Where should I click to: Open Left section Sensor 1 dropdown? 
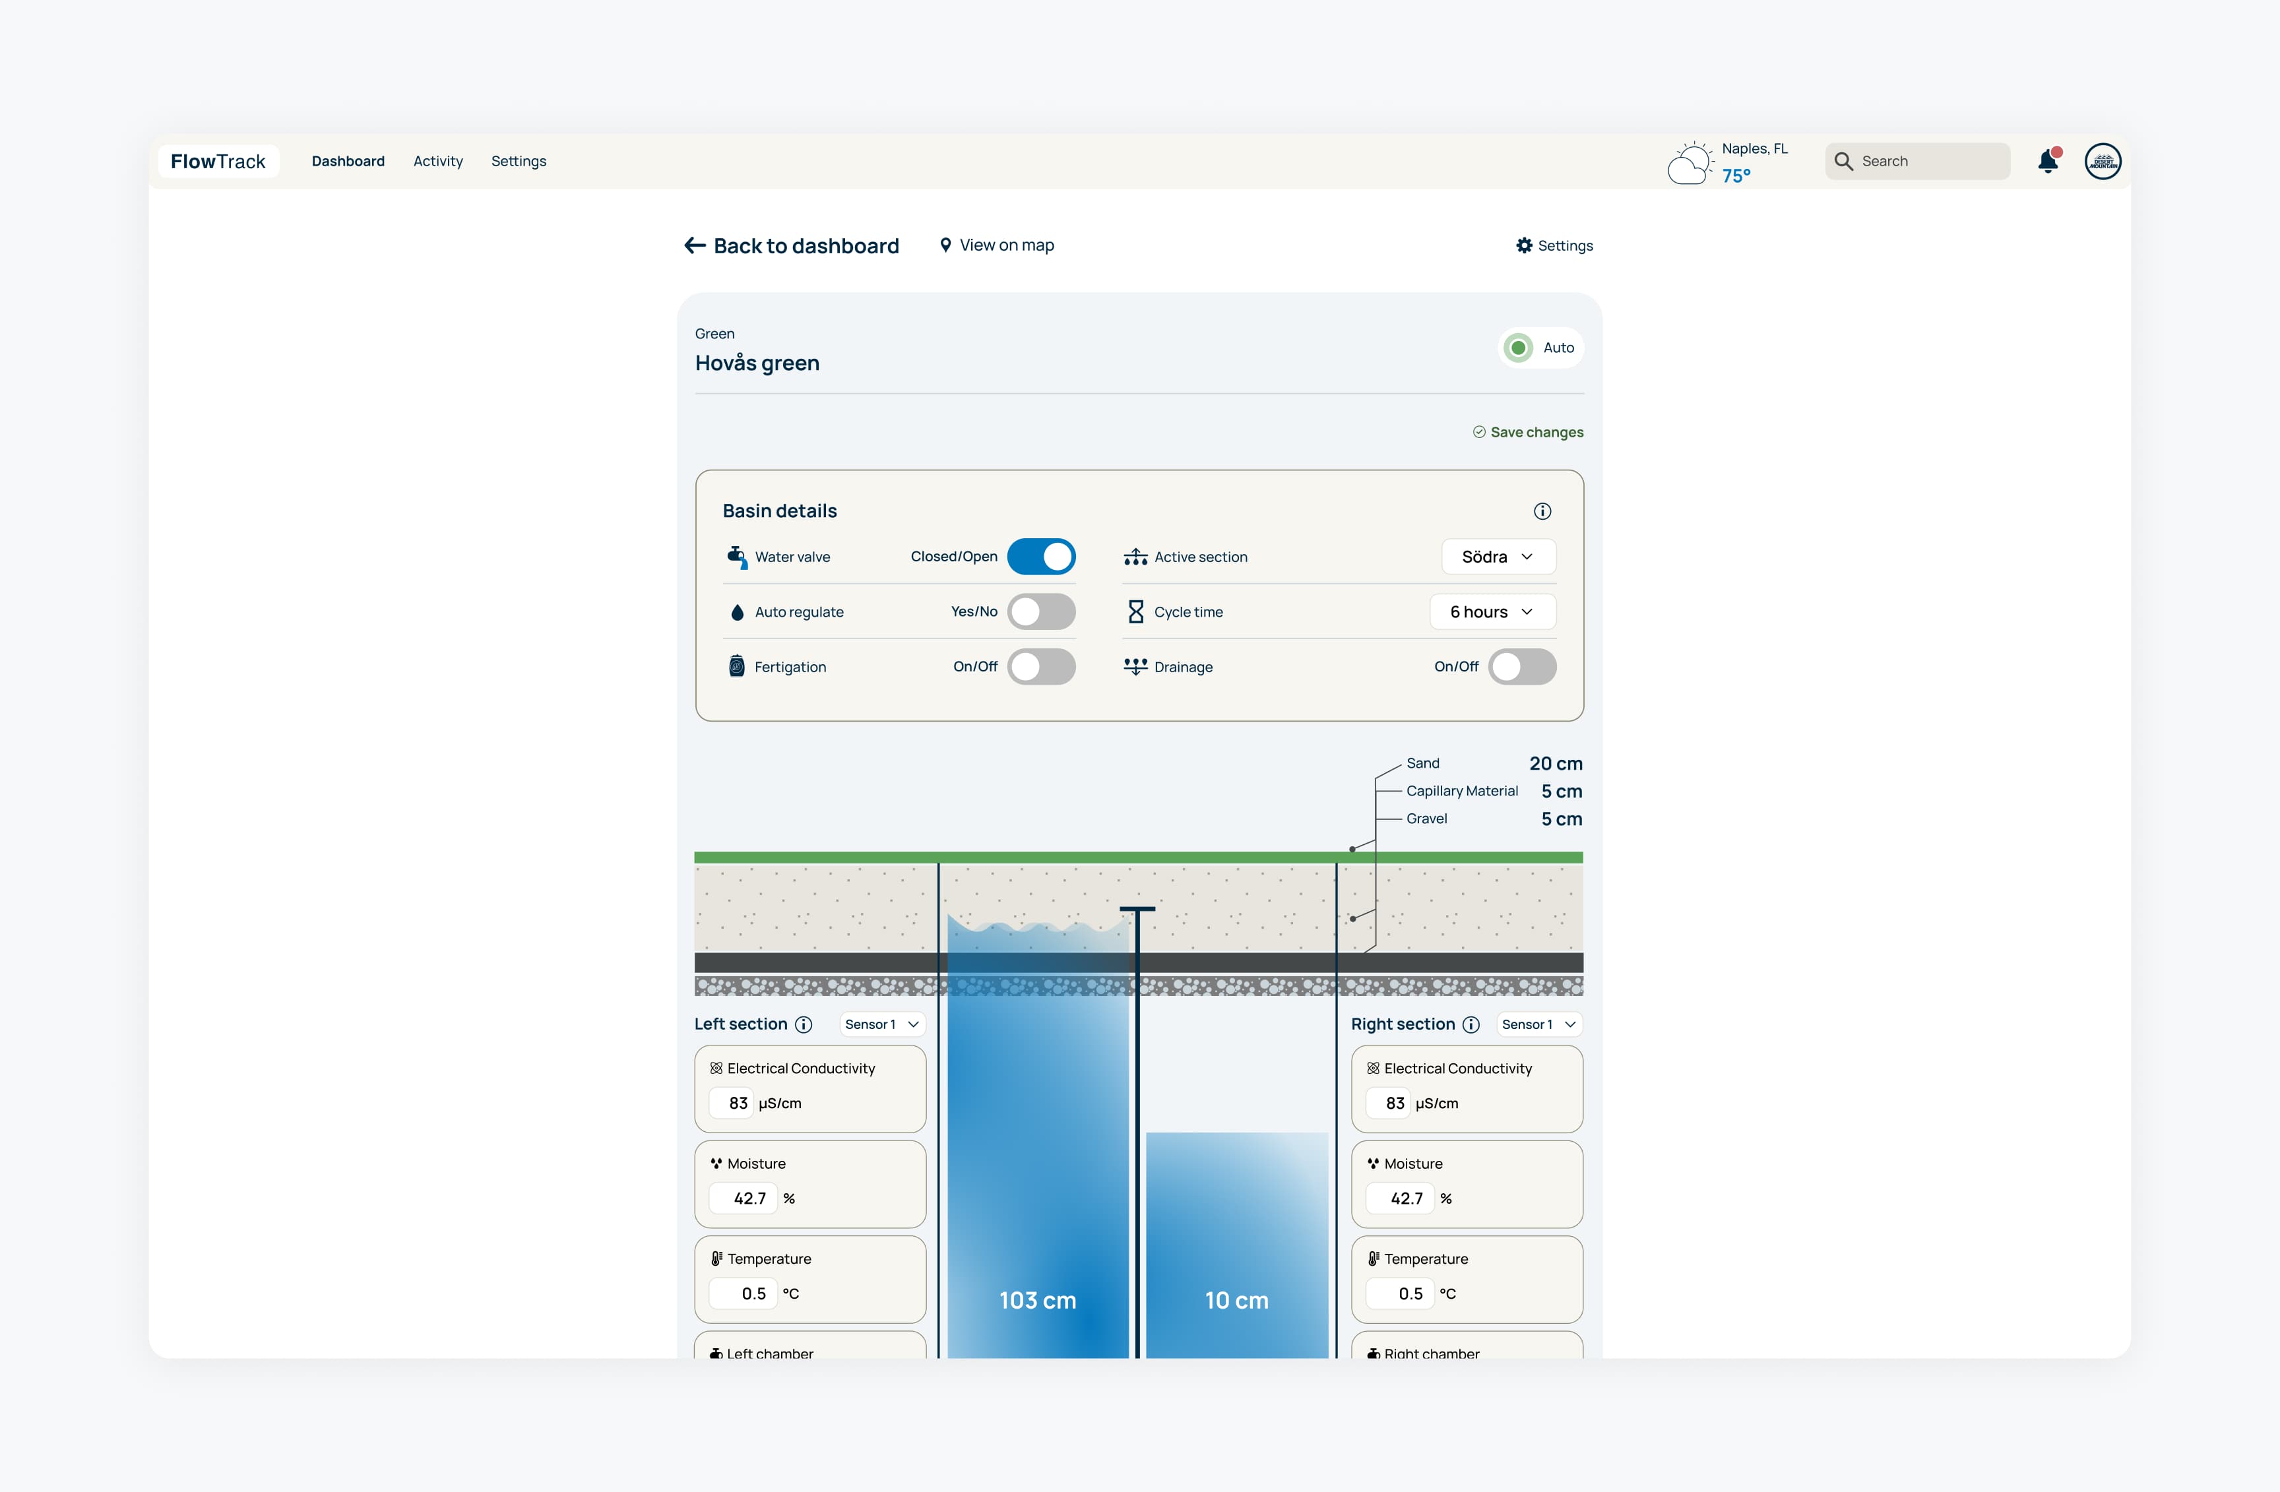point(881,1024)
